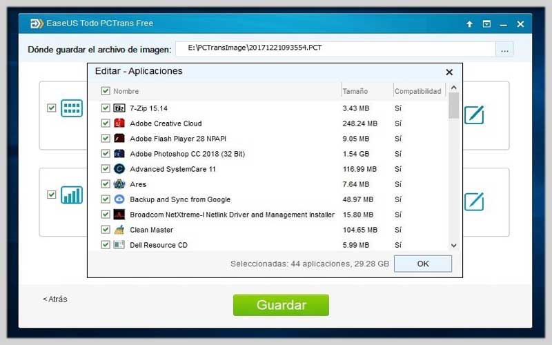Select the 7-Zip 15.14 name text
The height and width of the screenshot is (345, 552).
148,108
